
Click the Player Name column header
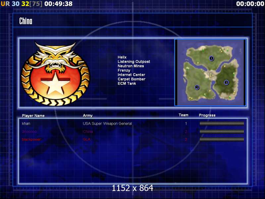[33, 116]
